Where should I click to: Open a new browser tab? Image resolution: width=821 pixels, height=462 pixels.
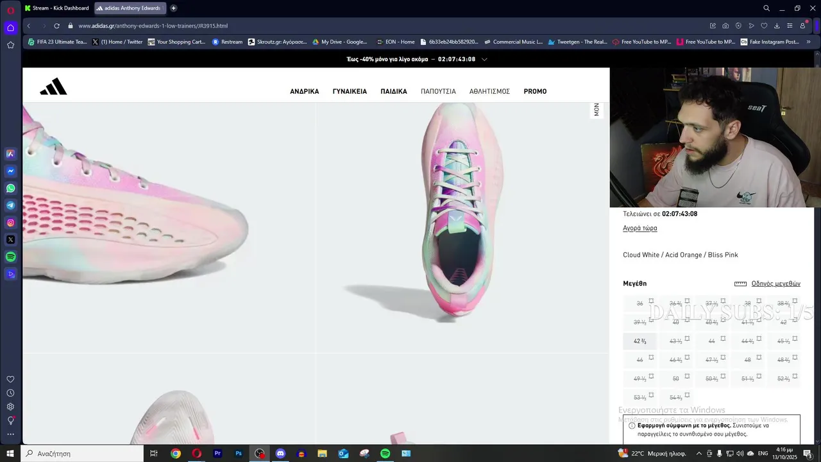click(x=173, y=8)
